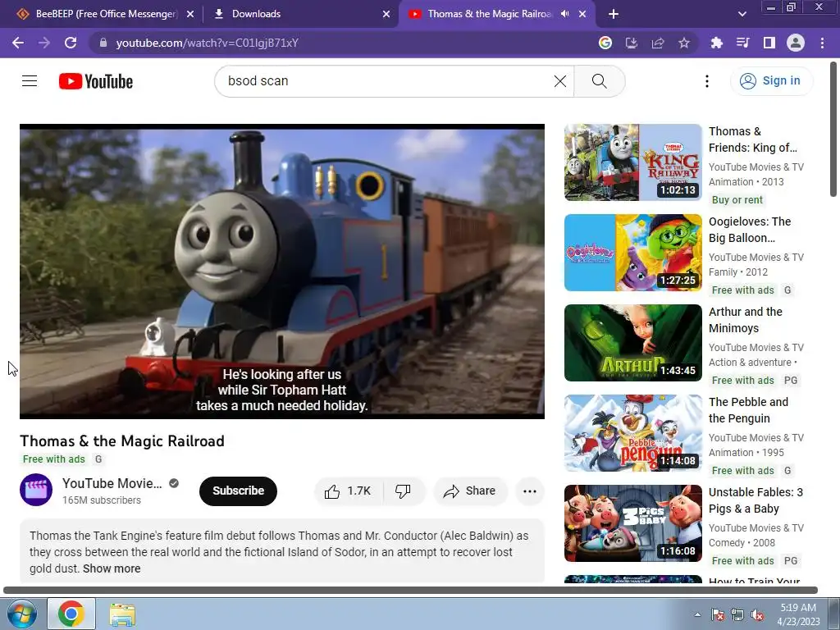Click the Action Center flag tray icon
This screenshot has width=840, height=630.
click(x=718, y=615)
